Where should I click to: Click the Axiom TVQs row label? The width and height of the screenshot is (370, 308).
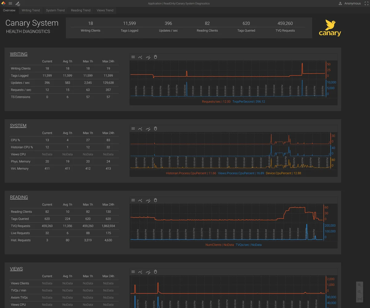click(x=19, y=298)
